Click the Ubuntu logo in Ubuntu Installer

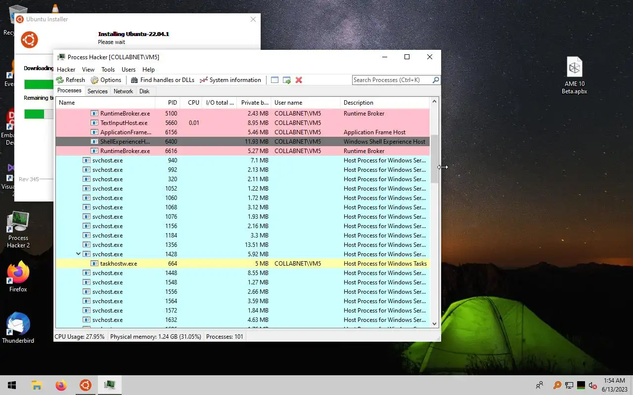click(x=29, y=39)
